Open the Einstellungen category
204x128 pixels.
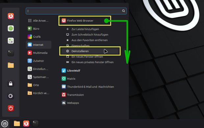[38, 69]
